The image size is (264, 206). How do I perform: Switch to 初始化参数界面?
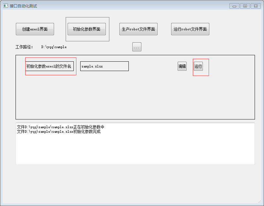87,29
